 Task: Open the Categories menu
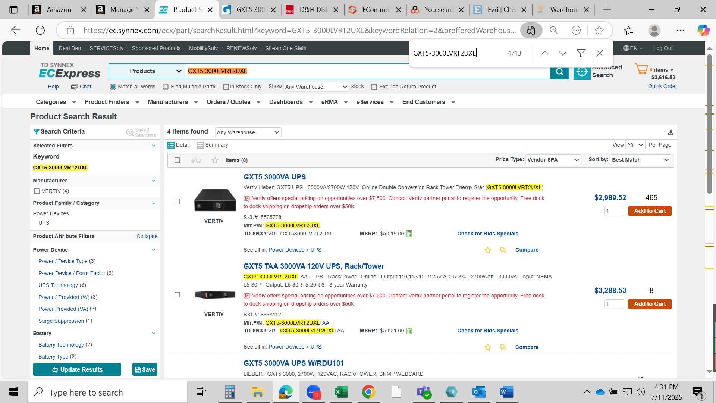point(56,102)
